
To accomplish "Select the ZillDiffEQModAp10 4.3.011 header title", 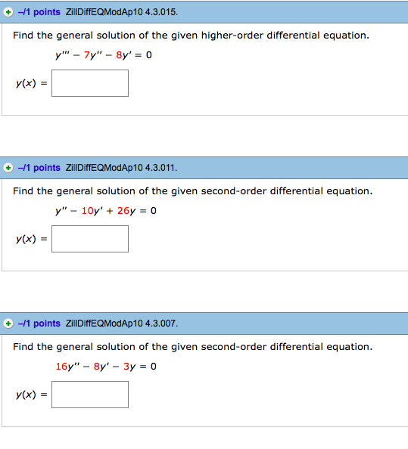I will pyautogui.click(x=122, y=168).
